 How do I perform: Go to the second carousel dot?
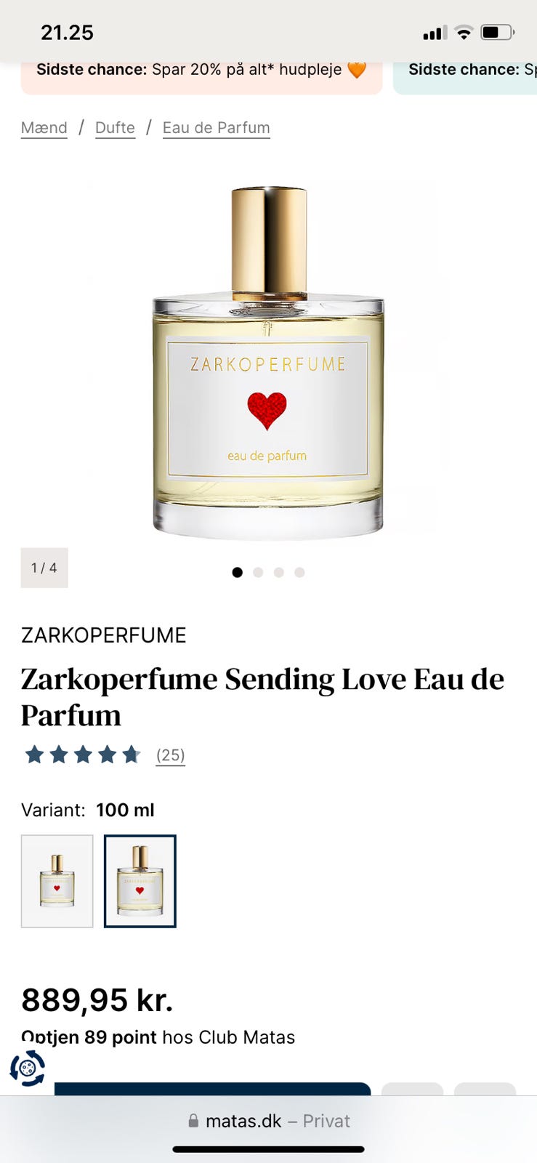pyautogui.click(x=258, y=572)
